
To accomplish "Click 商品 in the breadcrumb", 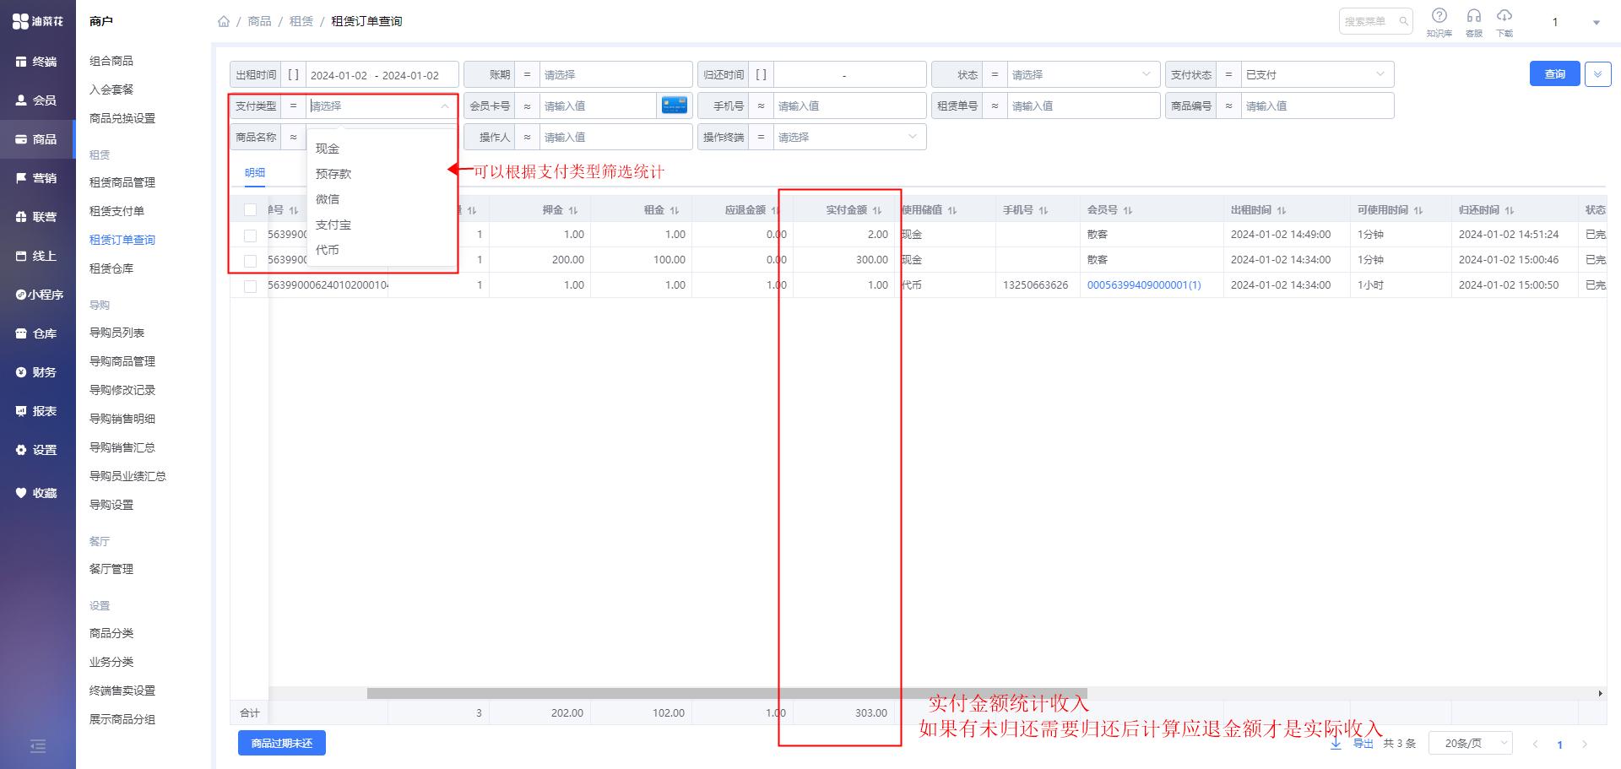I will (x=259, y=21).
